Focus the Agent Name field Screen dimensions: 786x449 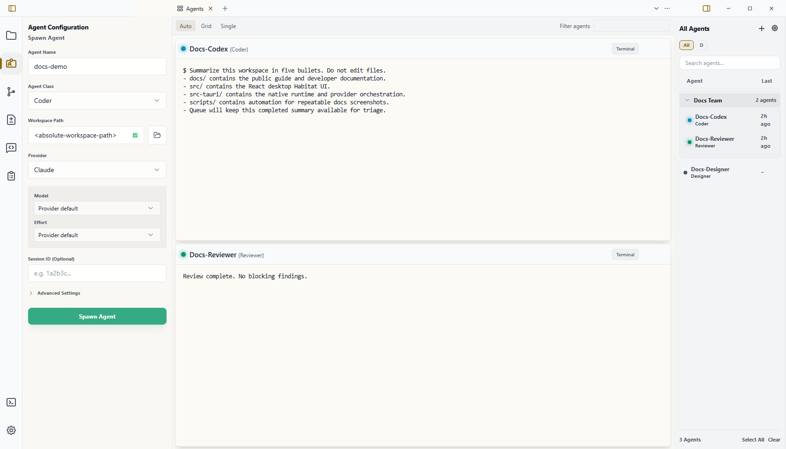(97, 66)
